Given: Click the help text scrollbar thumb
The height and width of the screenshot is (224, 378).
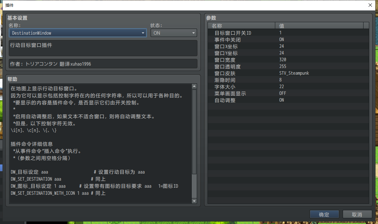Looking at the screenshot, I should coord(194,132).
